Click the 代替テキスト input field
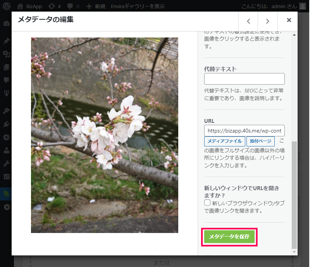The image size is (310, 267). click(245, 79)
